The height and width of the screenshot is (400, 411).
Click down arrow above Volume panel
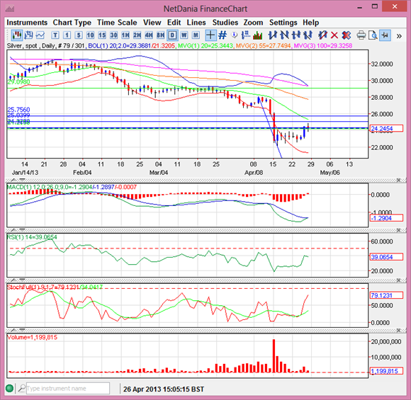tap(22, 331)
